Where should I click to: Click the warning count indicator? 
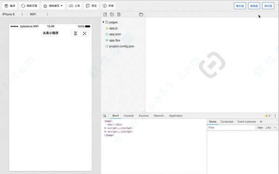(x=268, y=116)
